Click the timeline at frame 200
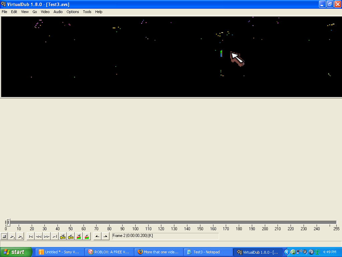This screenshot has height=257, width=342. [265, 223]
